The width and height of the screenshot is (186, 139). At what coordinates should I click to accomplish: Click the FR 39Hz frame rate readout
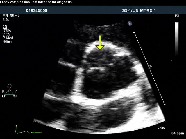(11, 16)
